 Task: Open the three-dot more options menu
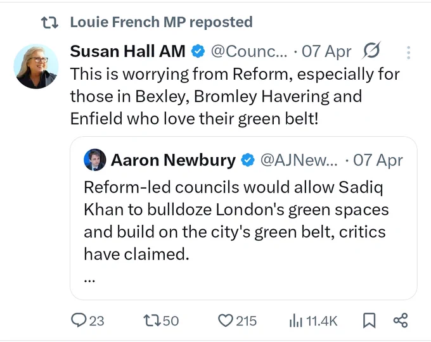tap(409, 52)
